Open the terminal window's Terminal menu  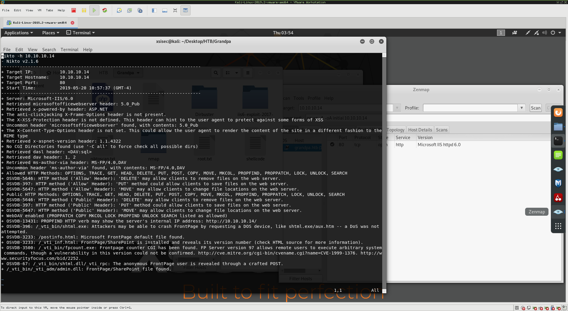pyautogui.click(x=70, y=50)
